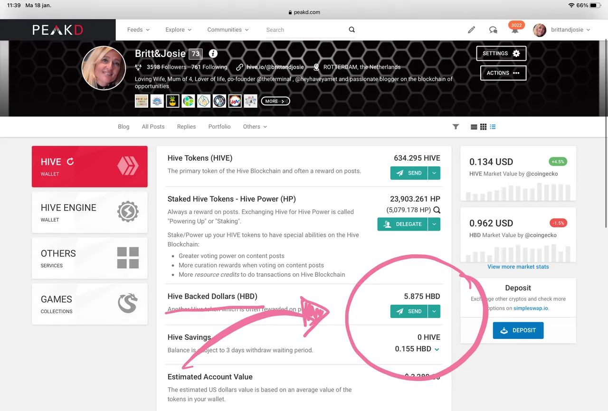Screen dimensions: 608x411
Task: Click the Others services grid icon
Action: tap(128, 258)
